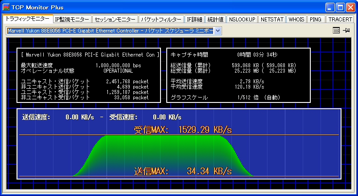
Task: Click the pushpin always-on-top icon
Action: 346,30
